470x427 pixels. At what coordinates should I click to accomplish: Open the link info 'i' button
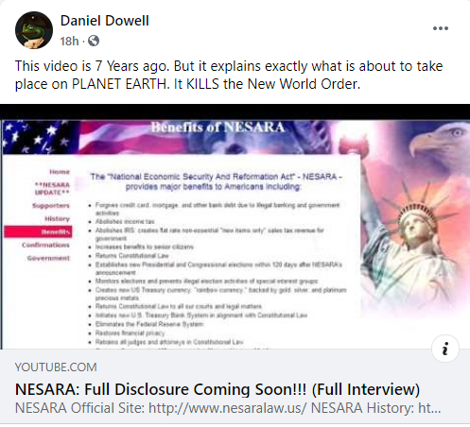pos(445,349)
